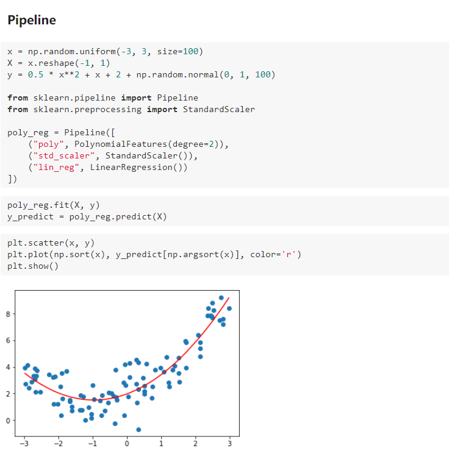Image resolution: width=449 pixels, height=454 pixels.
Task: Click the np.random.normal call in y definition
Action: [206, 75]
